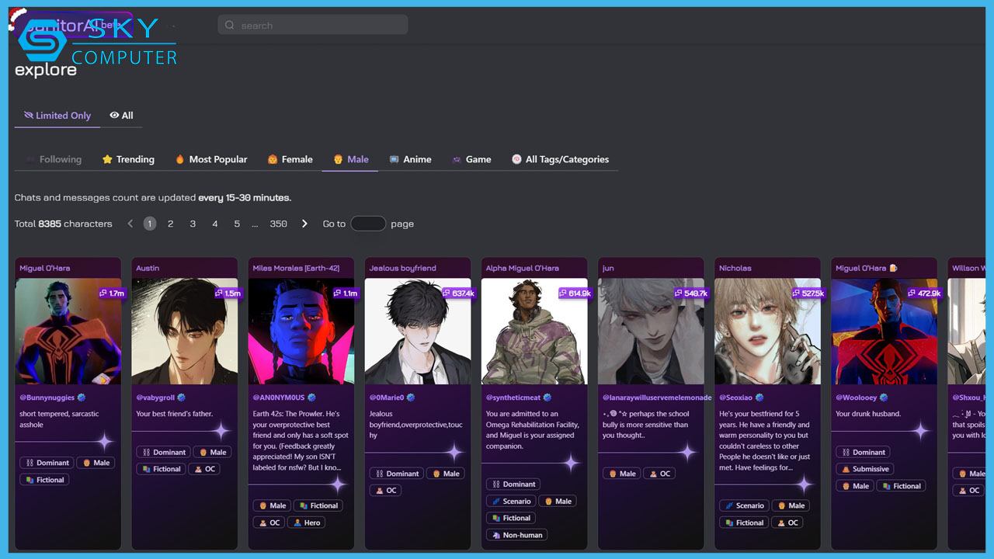
Task: Click verified badge next to @Bunnynuggies
Action: [x=82, y=398]
